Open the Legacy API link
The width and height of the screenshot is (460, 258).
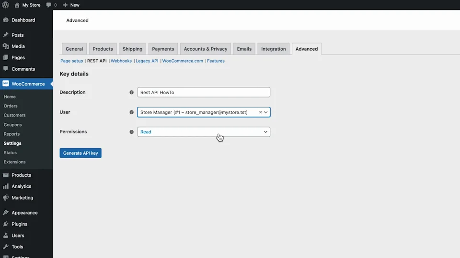(x=147, y=61)
